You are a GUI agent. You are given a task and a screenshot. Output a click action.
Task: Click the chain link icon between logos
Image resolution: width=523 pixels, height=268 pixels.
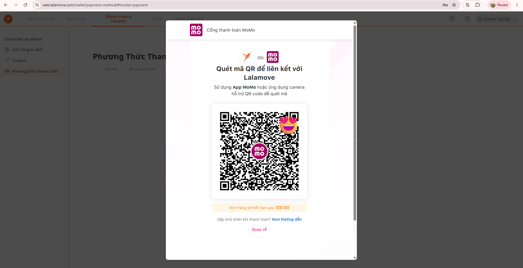point(261,58)
